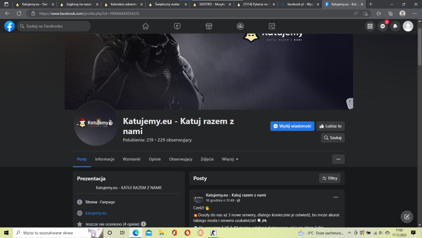Image resolution: width=422 pixels, height=238 pixels.
Task: Open the weather widget on taskbar
Action: coord(321,233)
